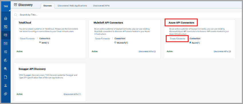The width and height of the screenshot is (243, 104).
Task: Go to Home in the sidebar
Action: [5, 18]
